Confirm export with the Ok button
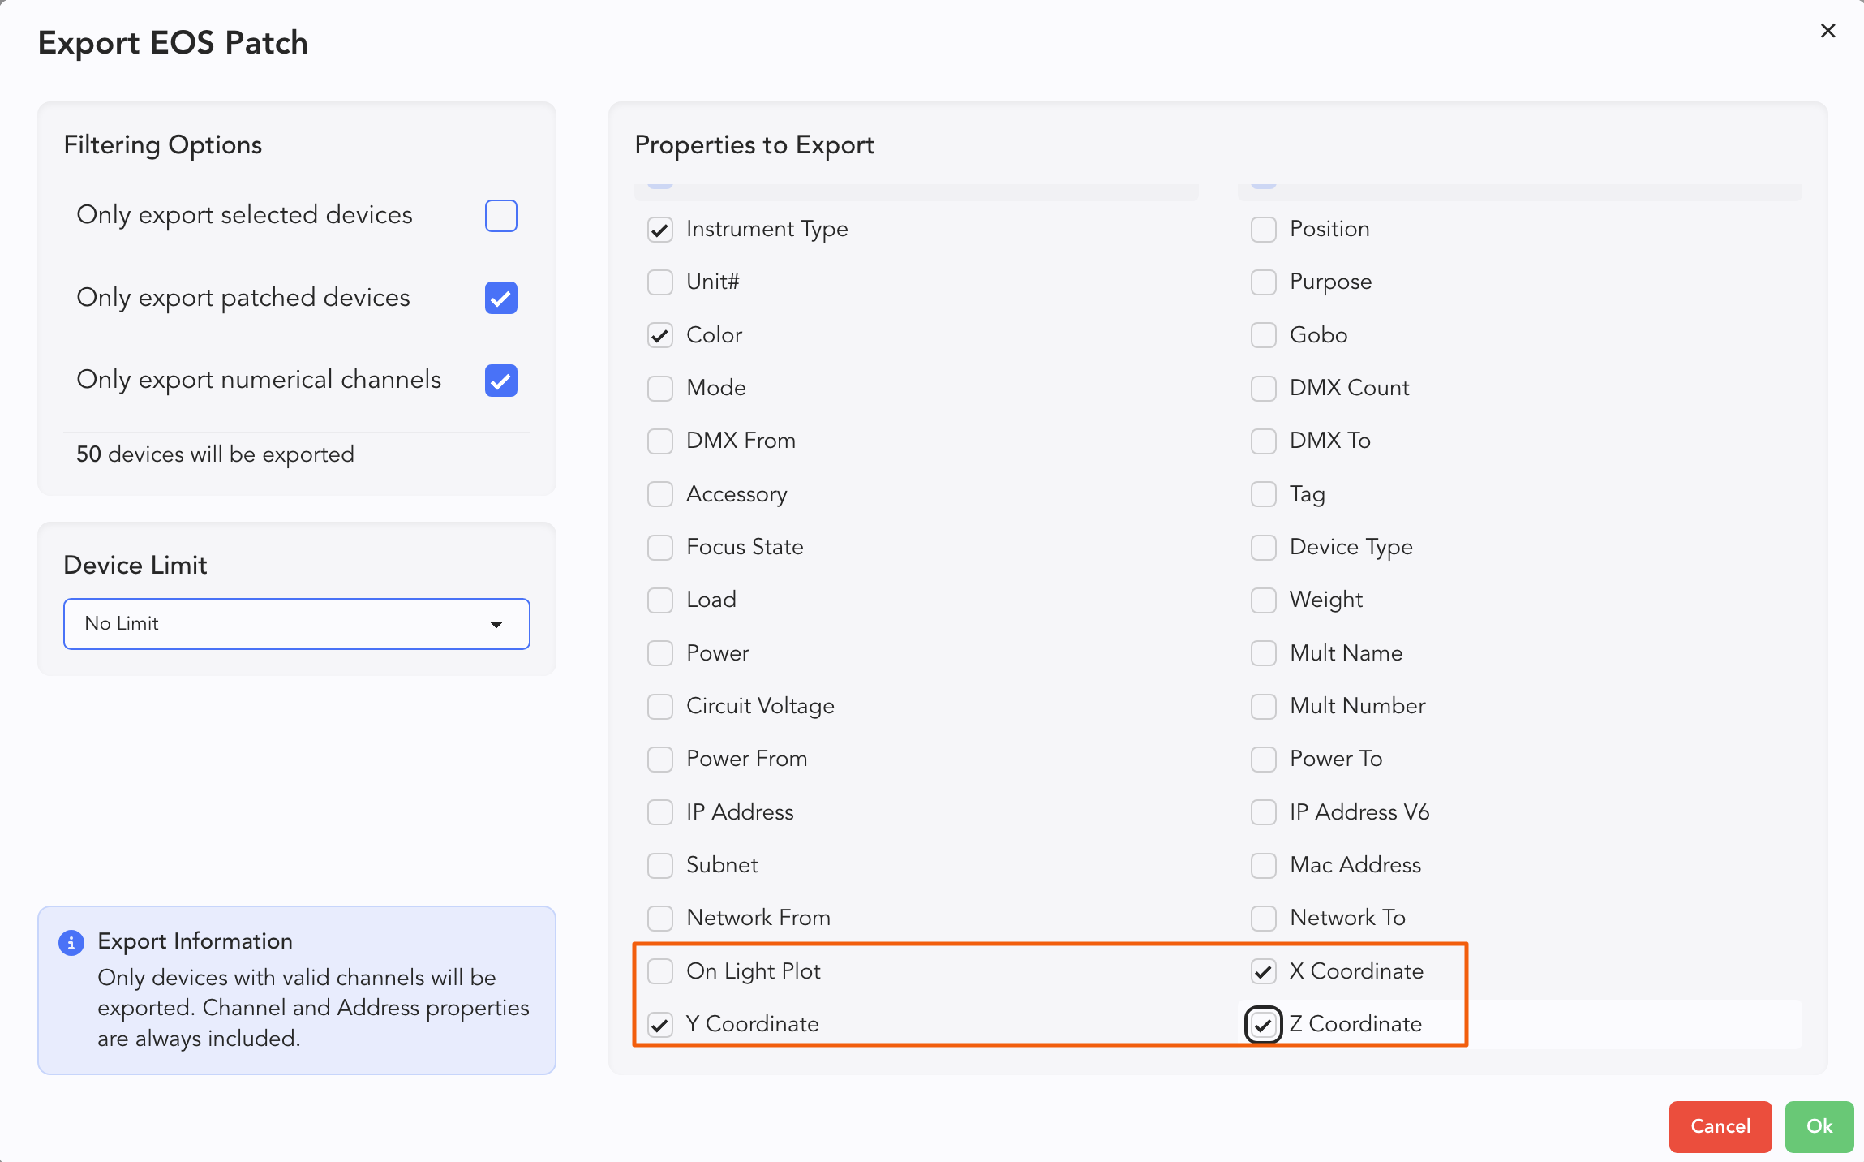Image resolution: width=1864 pixels, height=1162 pixels. pyautogui.click(x=1819, y=1126)
